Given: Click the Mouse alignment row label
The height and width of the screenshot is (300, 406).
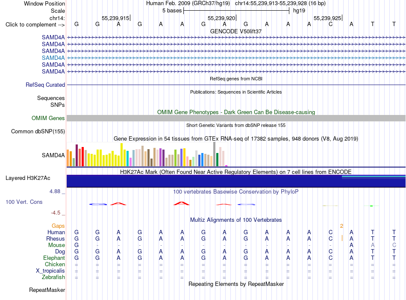Looking at the screenshot, I should pyautogui.click(x=57, y=245).
